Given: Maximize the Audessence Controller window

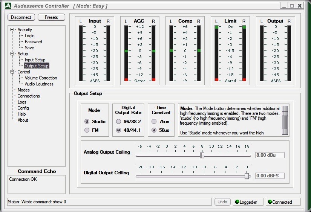Looking at the screenshot, I should [292, 6].
